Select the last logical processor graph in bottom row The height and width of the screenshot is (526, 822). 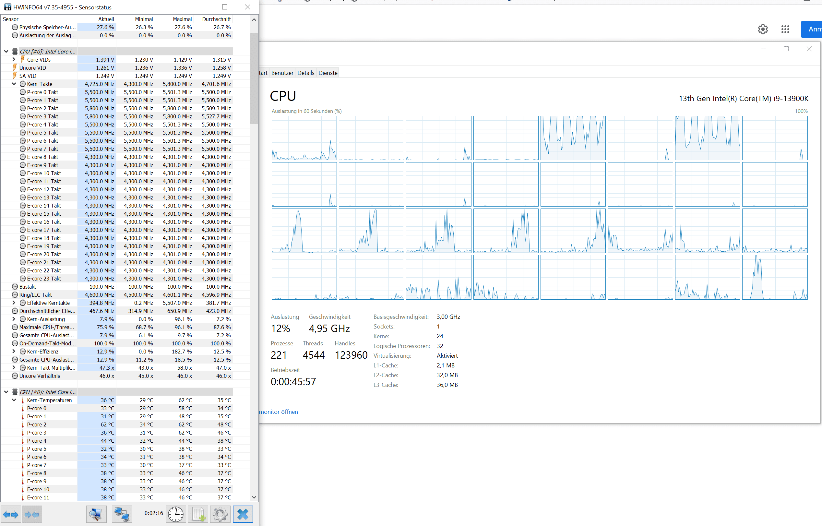coord(775,277)
